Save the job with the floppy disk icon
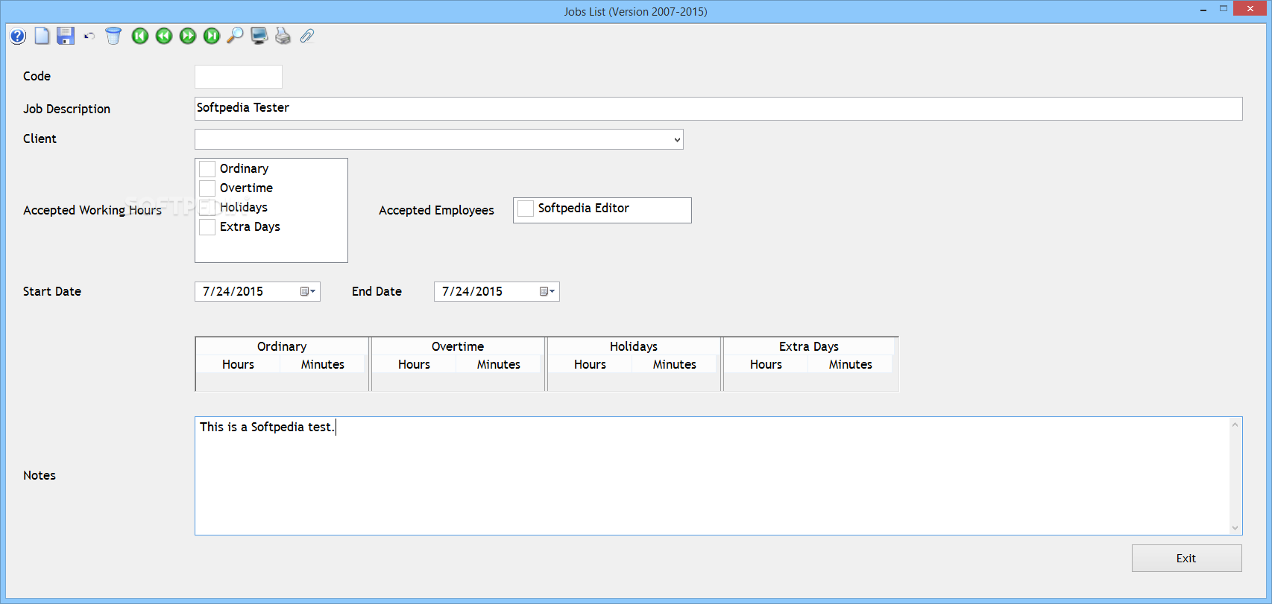This screenshot has width=1272, height=604. pos(66,36)
